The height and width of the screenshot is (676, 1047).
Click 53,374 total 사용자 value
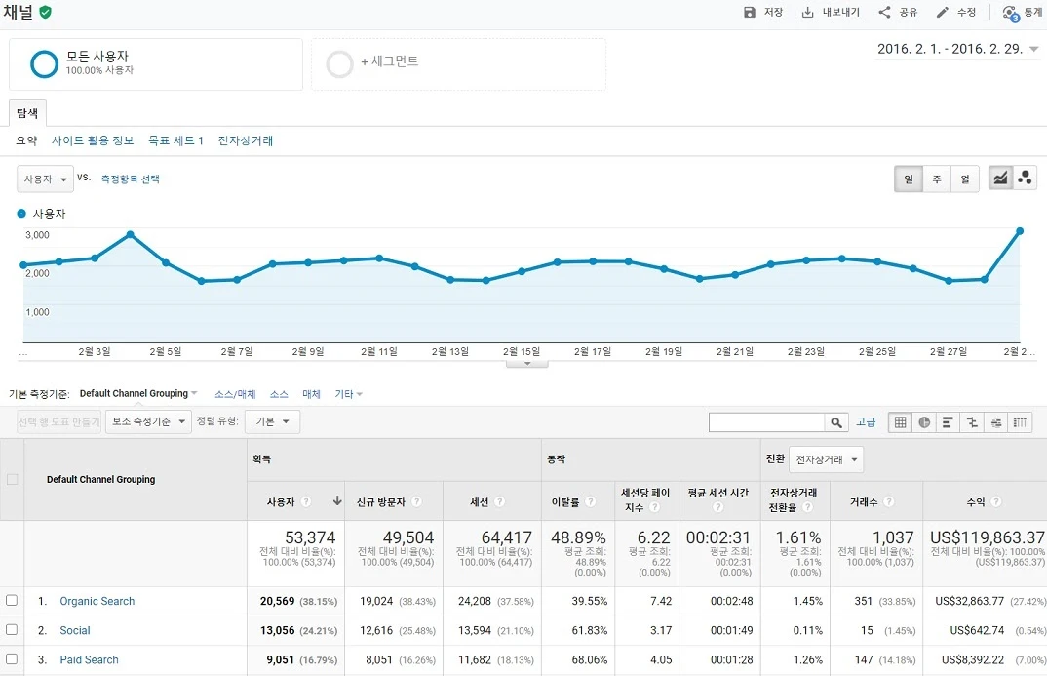(x=311, y=537)
